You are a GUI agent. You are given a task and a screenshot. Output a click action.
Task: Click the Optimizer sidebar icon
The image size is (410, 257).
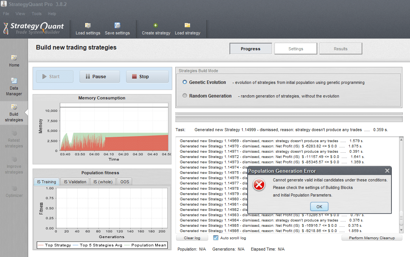(x=14, y=188)
